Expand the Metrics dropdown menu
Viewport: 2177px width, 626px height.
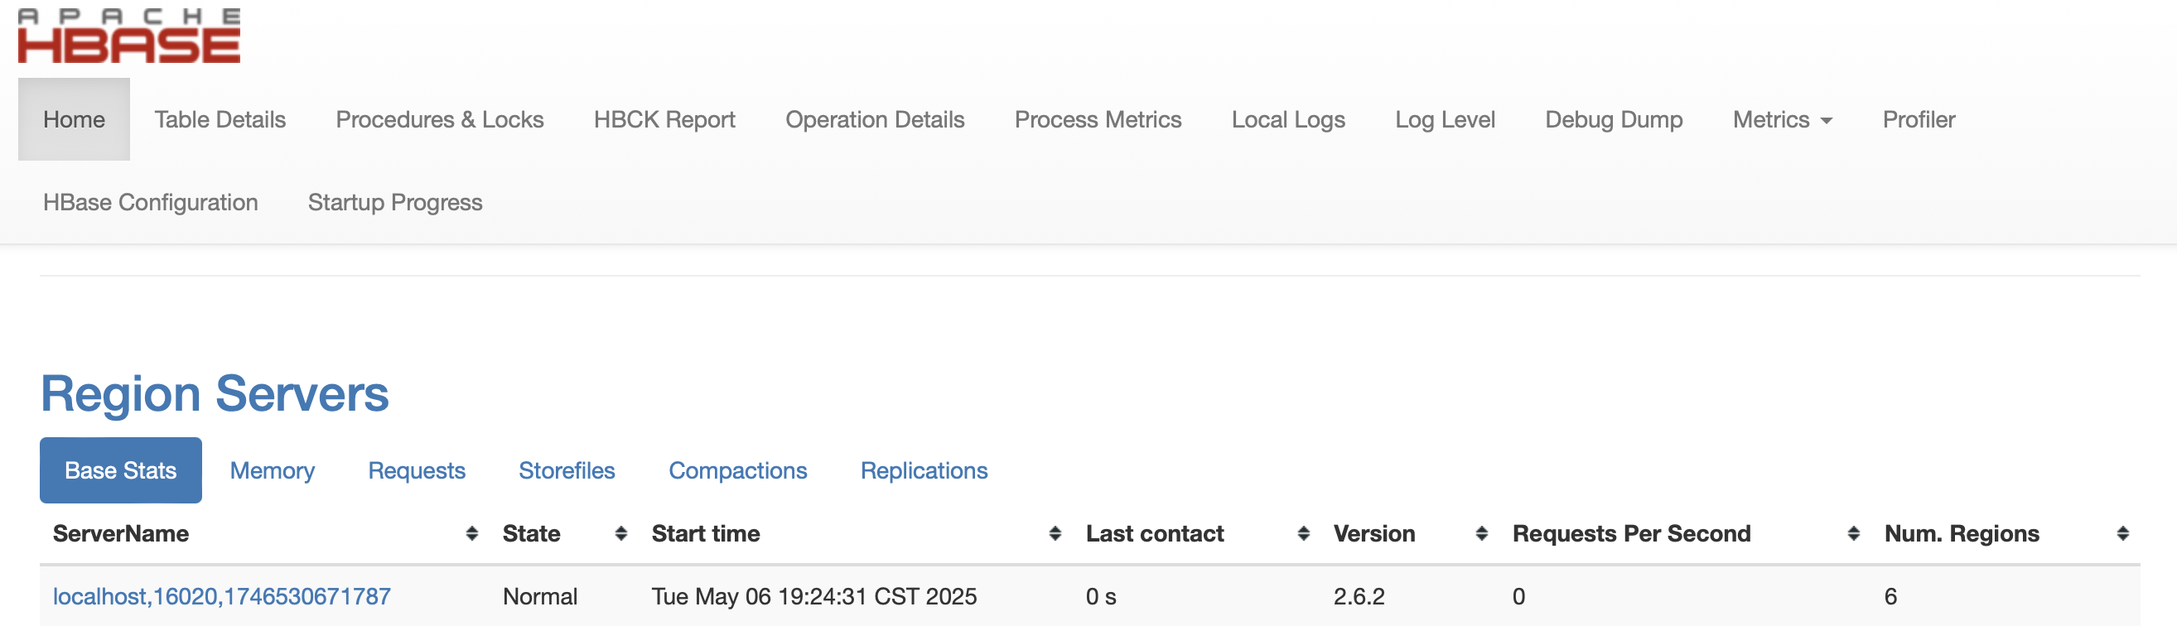(x=1783, y=120)
